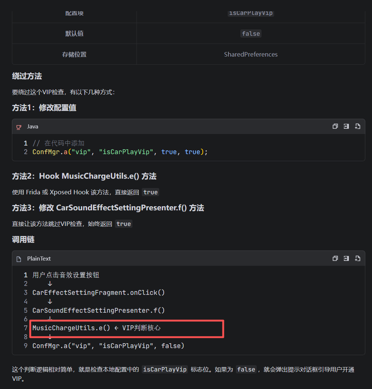The image size is (372, 389).
Task: Click the highlighted MusicChargeUtils.e() line
Action: pyautogui.click(x=96, y=328)
